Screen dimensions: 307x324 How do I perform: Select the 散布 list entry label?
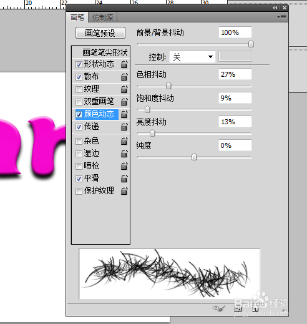pos(92,77)
